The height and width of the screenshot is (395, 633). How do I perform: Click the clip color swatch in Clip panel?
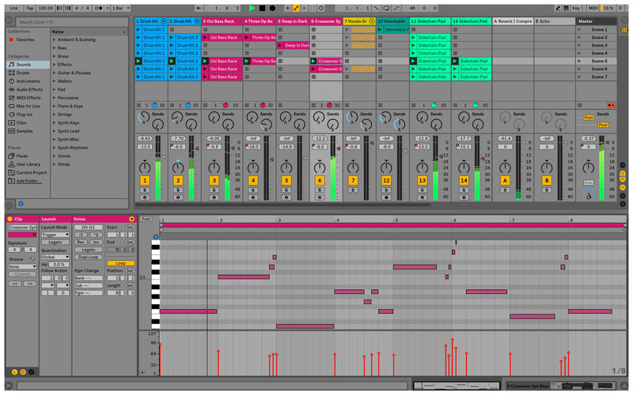pos(22,235)
